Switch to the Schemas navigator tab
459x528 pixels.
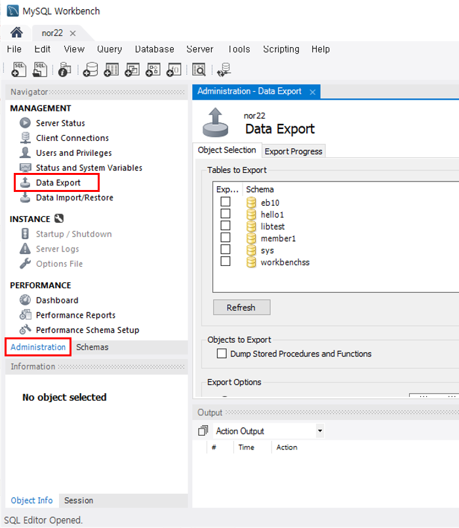pyautogui.click(x=92, y=347)
